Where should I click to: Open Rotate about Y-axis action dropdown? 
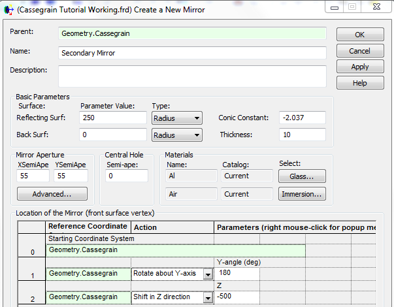pos(208,274)
